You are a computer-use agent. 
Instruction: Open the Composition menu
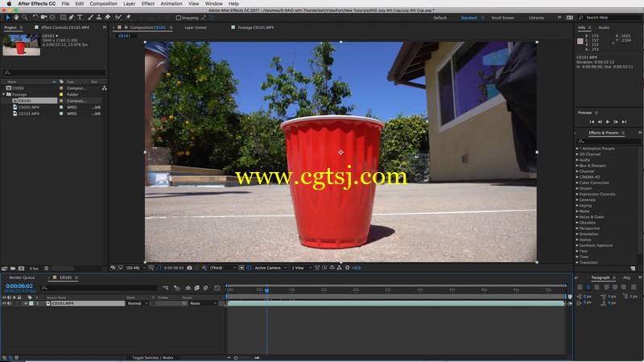click(104, 4)
